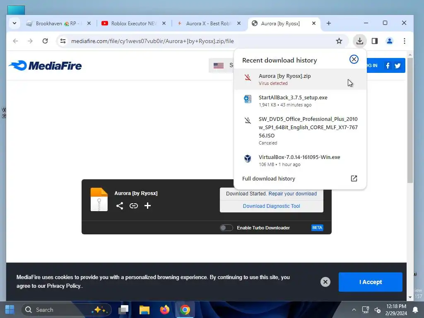Open Firefox from the taskbar
This screenshot has height=318, width=424.
click(164, 310)
